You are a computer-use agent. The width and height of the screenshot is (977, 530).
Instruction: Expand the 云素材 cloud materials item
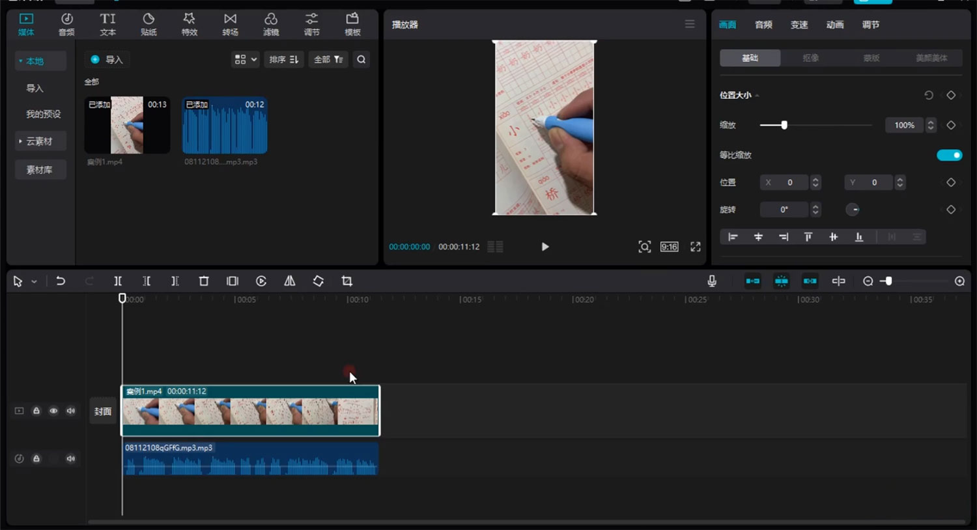[x=39, y=141]
